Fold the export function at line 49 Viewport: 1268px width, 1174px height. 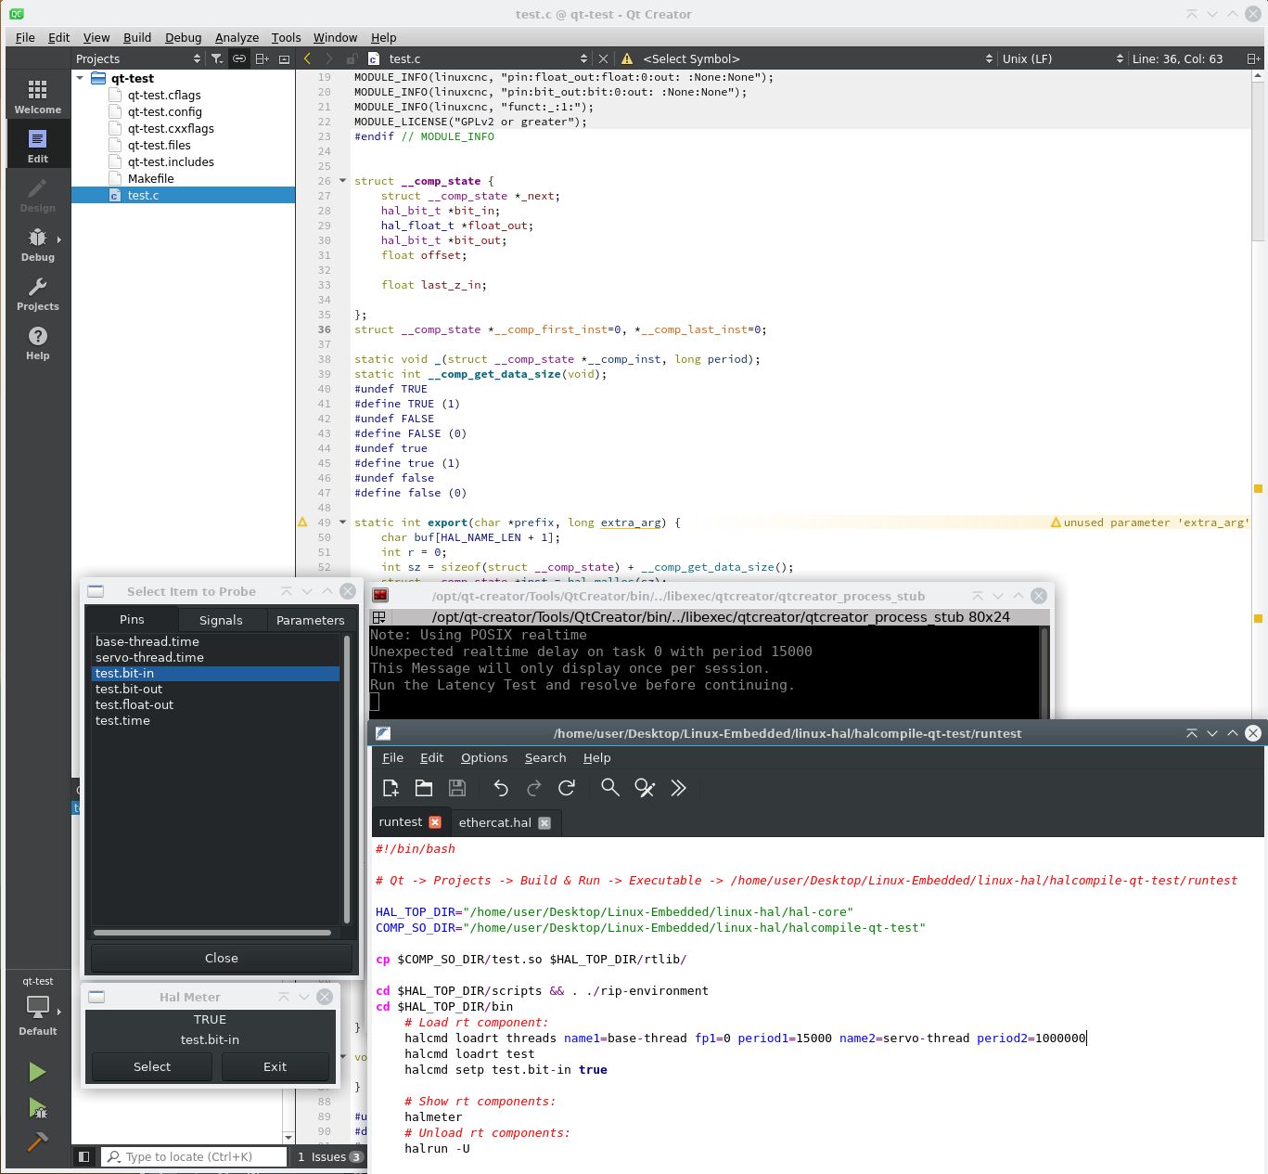[342, 522]
